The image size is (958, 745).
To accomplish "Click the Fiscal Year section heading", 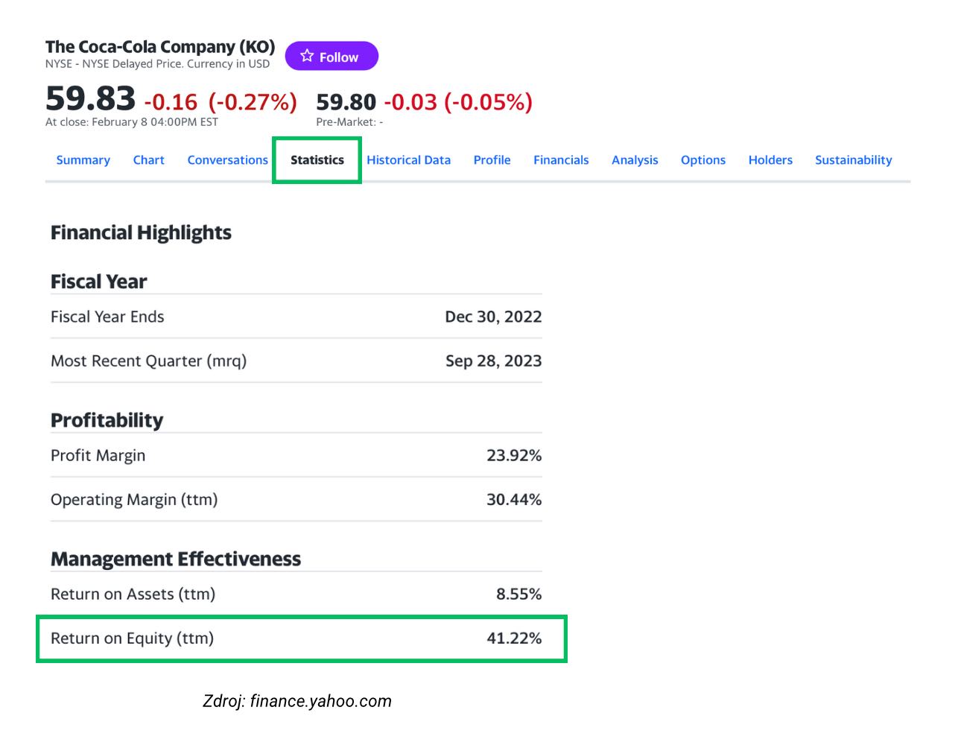I will 99,282.
